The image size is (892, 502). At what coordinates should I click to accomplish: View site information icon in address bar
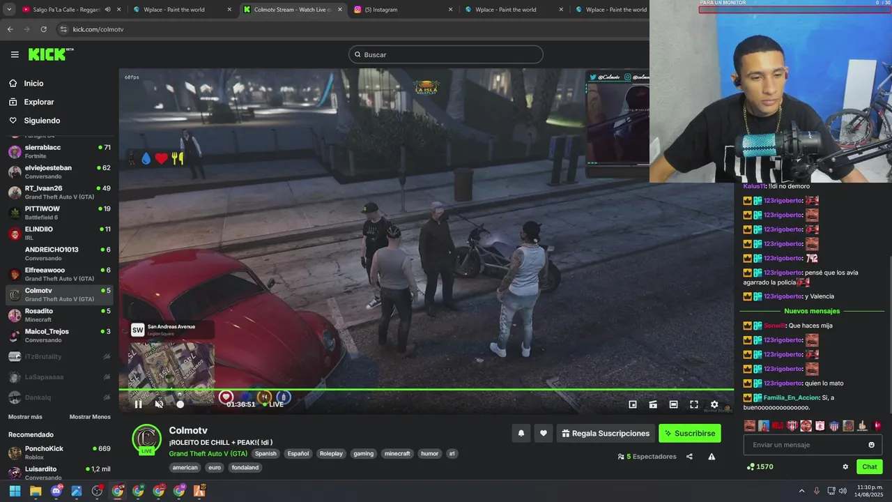tap(63, 29)
